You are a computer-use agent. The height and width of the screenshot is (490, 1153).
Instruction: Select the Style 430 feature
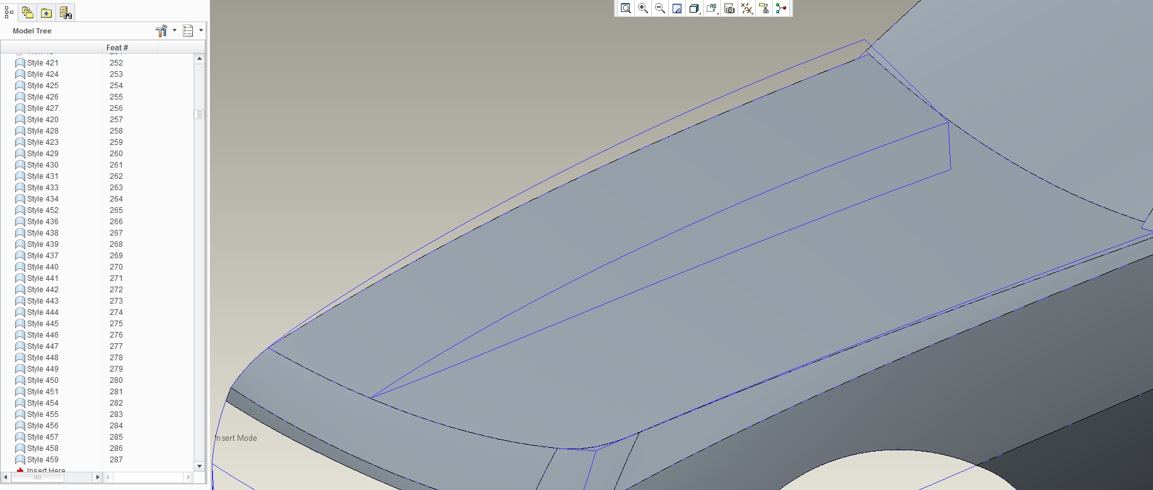43,165
